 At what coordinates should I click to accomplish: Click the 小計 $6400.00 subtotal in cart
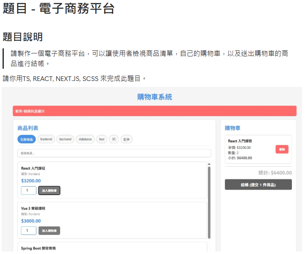click(240, 158)
